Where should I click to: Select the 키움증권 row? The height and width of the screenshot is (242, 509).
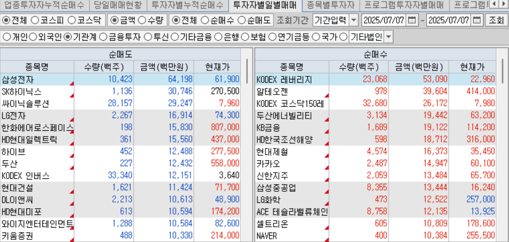120,236
